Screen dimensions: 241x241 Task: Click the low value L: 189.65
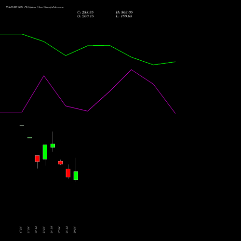tap(124, 16)
